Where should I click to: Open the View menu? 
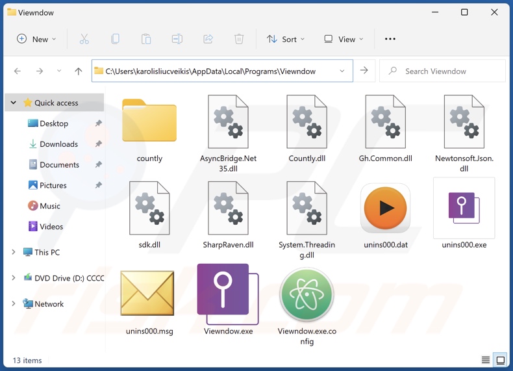pyautogui.click(x=344, y=39)
